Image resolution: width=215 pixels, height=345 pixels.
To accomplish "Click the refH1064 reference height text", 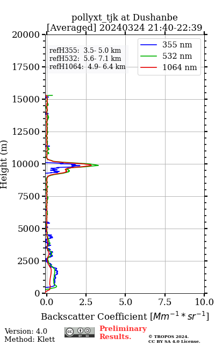I will (87, 66).
